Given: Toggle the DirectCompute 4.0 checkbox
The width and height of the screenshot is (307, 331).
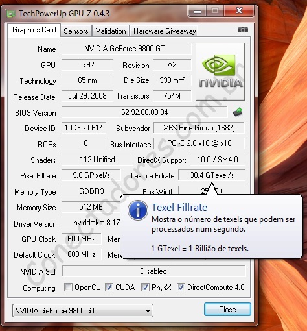Looking at the screenshot, I should [181, 288].
